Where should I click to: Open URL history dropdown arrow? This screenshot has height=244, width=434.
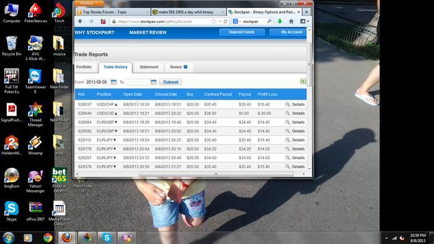220,21
